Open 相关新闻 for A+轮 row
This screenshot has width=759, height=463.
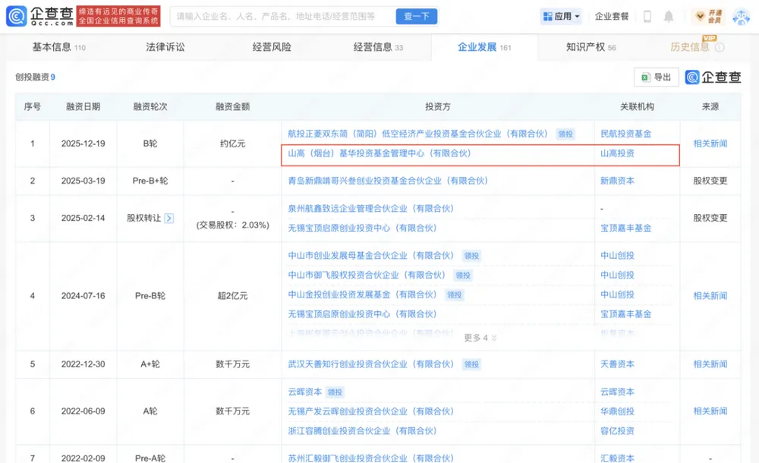coord(710,364)
